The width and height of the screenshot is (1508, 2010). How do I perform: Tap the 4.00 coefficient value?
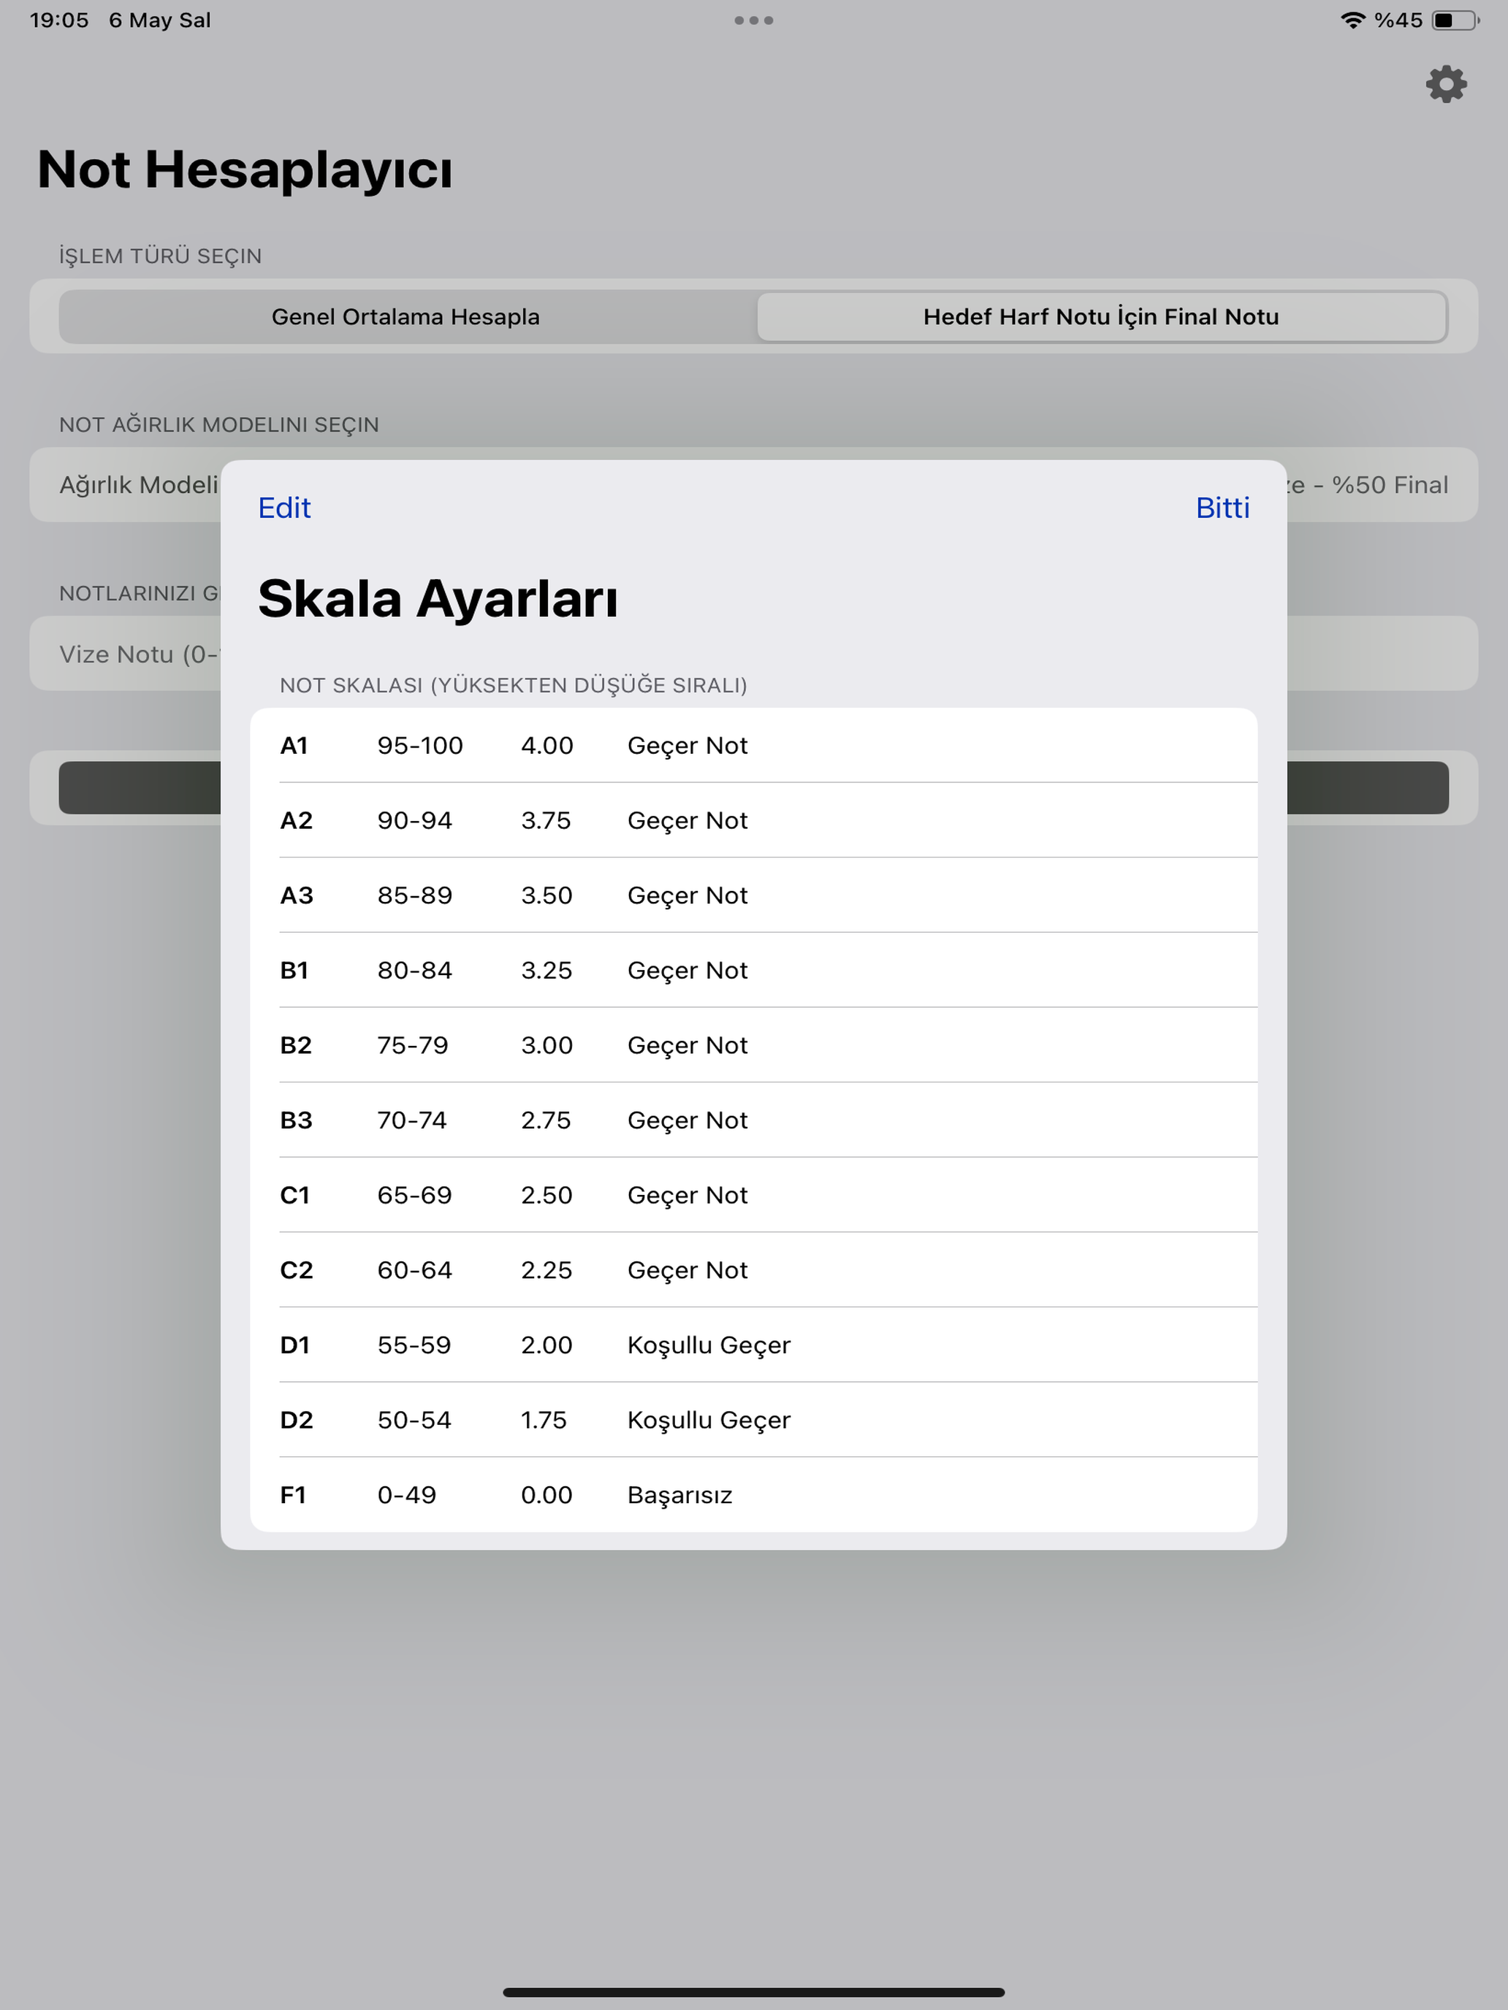point(547,745)
